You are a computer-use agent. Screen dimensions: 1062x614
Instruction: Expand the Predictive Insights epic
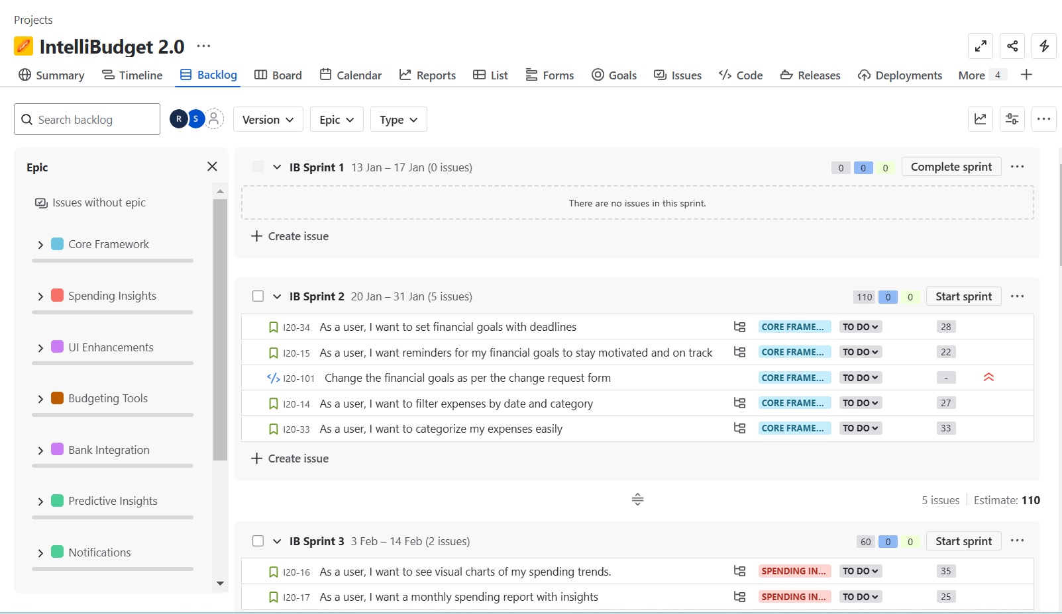40,502
